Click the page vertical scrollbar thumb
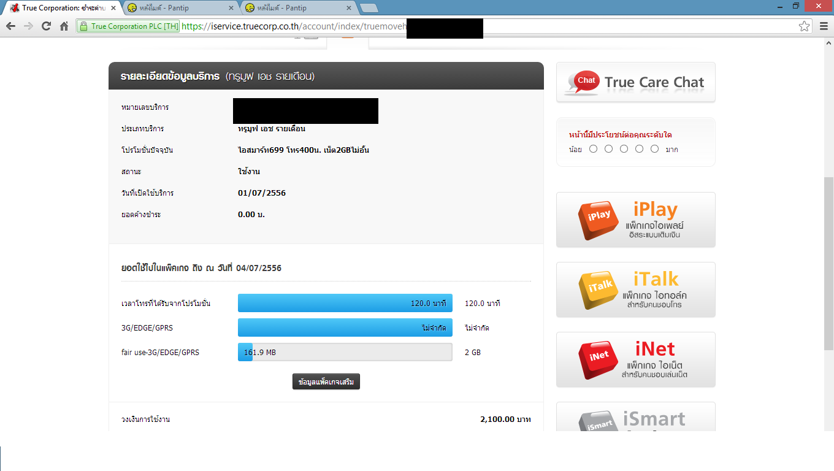This screenshot has height=471, width=834. pyautogui.click(x=828, y=264)
